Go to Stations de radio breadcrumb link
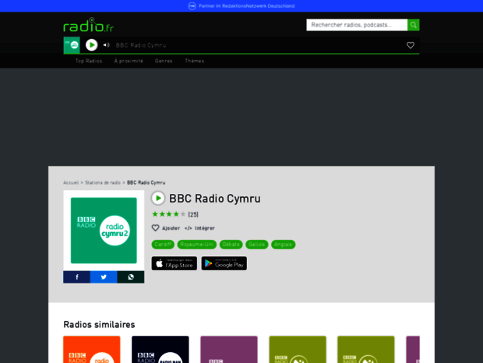The height and width of the screenshot is (363, 483). (103, 182)
